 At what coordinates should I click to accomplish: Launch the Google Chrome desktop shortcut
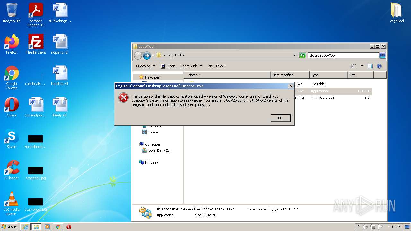coord(12,78)
